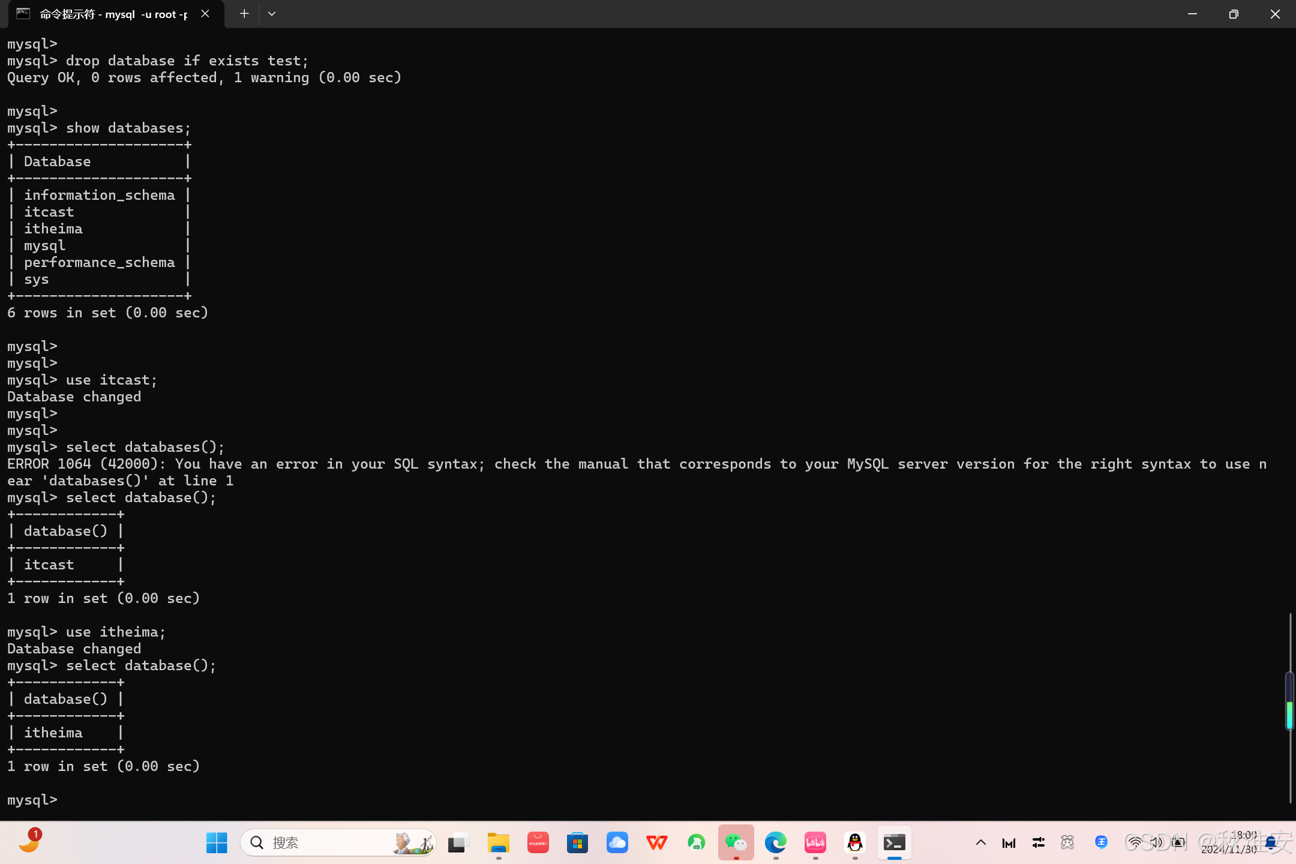Open the Microsoft Store taskbar icon
The width and height of the screenshot is (1296, 864).
(x=577, y=842)
